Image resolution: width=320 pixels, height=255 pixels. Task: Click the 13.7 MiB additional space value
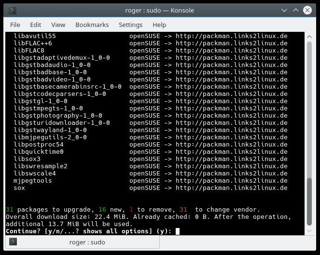click(x=64, y=224)
